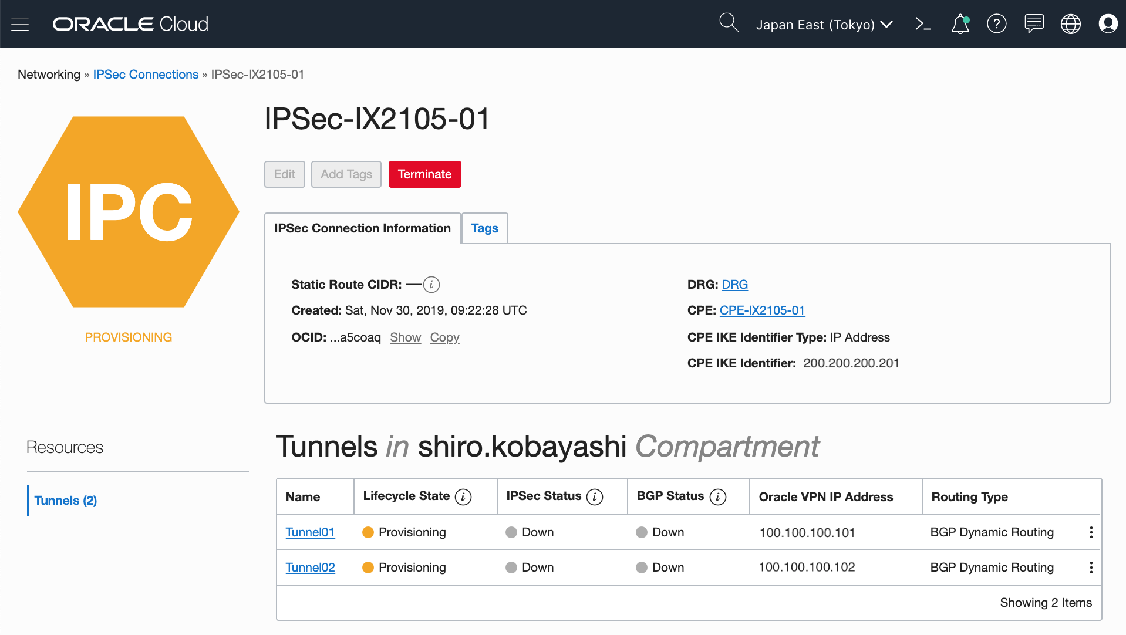Image resolution: width=1126 pixels, height=635 pixels.
Task: Click IPSec Status info icon
Action: [595, 497]
